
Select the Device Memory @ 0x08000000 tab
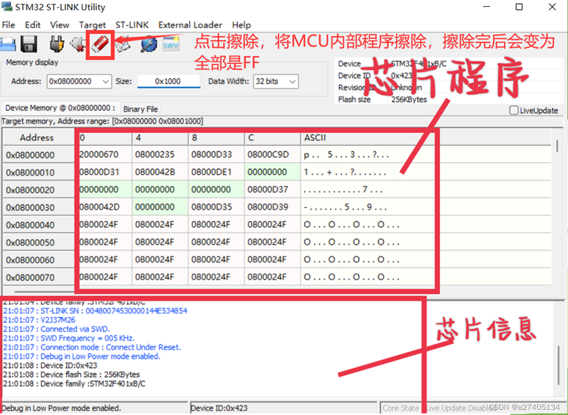pos(60,108)
